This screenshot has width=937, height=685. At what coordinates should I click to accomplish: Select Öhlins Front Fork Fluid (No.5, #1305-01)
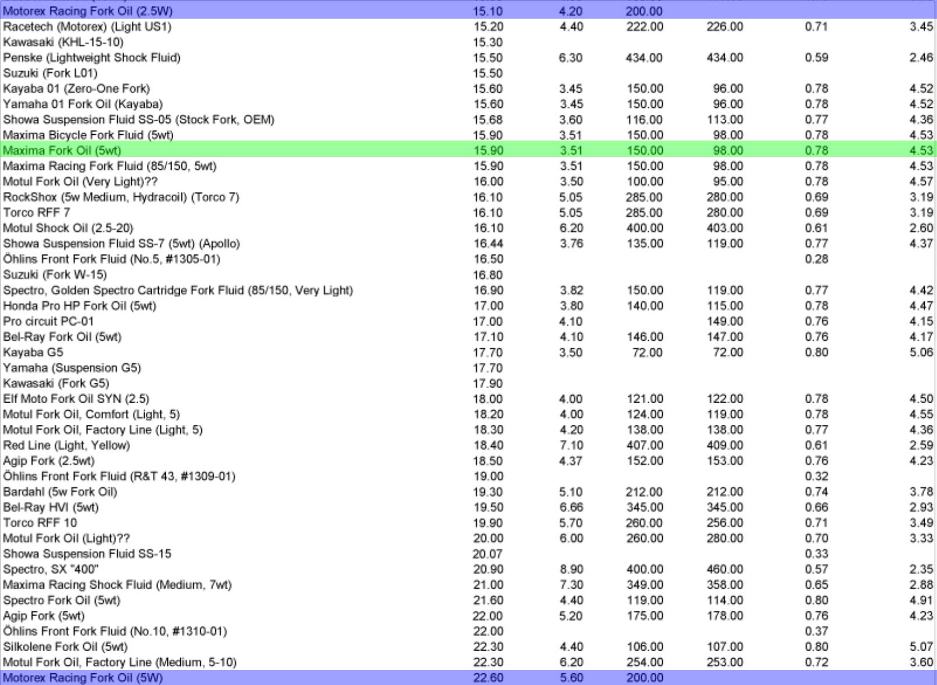(111, 259)
